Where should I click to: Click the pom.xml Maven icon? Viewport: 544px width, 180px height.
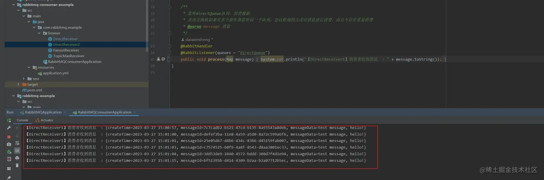point(24,90)
